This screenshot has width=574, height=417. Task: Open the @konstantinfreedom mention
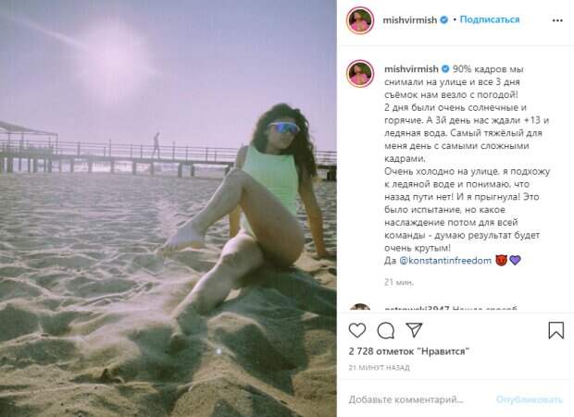[x=445, y=261]
